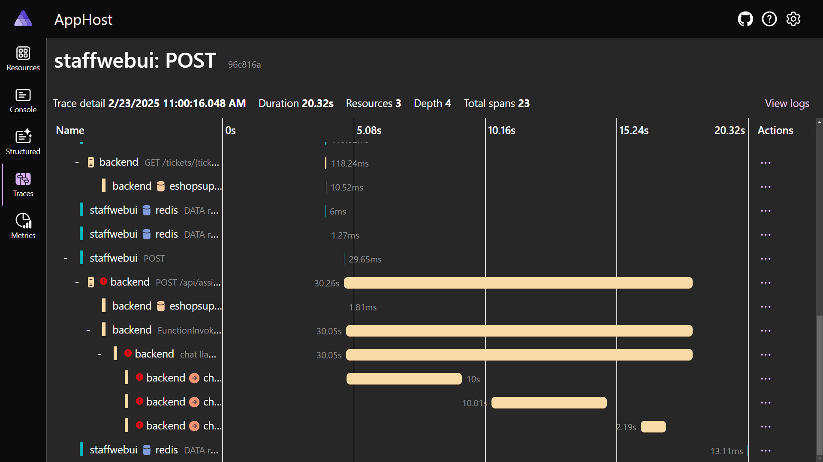Click the redis database icon in 1.27ms row

pyautogui.click(x=147, y=234)
